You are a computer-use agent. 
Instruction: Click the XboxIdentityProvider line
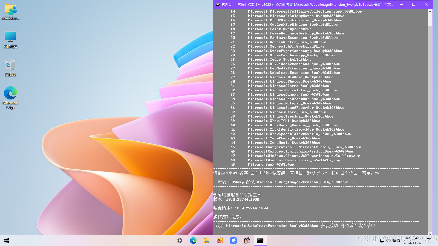287,130
